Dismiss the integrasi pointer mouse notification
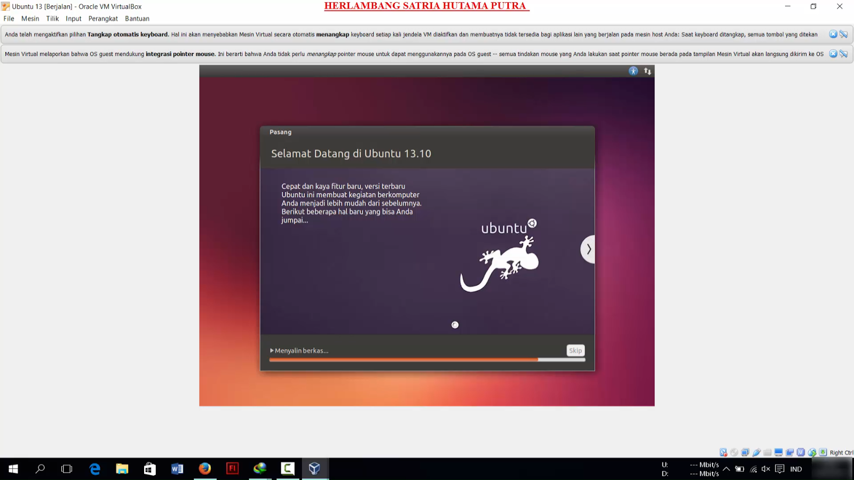Image resolution: width=854 pixels, height=480 pixels. coord(833,54)
